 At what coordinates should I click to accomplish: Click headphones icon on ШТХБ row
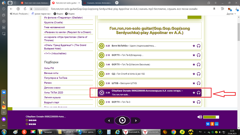pyautogui.click(x=198, y=83)
